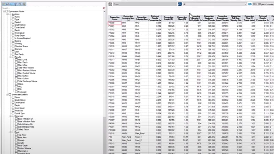
Task: Open the FEH 100 years storm dropdown
Action: pyautogui.click(x=263, y=4)
